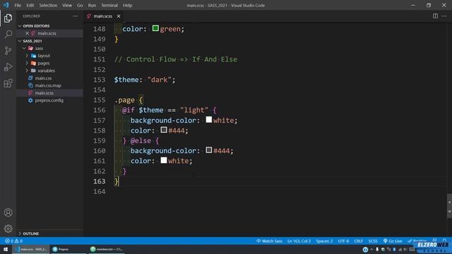The width and height of the screenshot is (452, 254).
Task: Click the .page selector on line 155
Action: click(x=124, y=100)
